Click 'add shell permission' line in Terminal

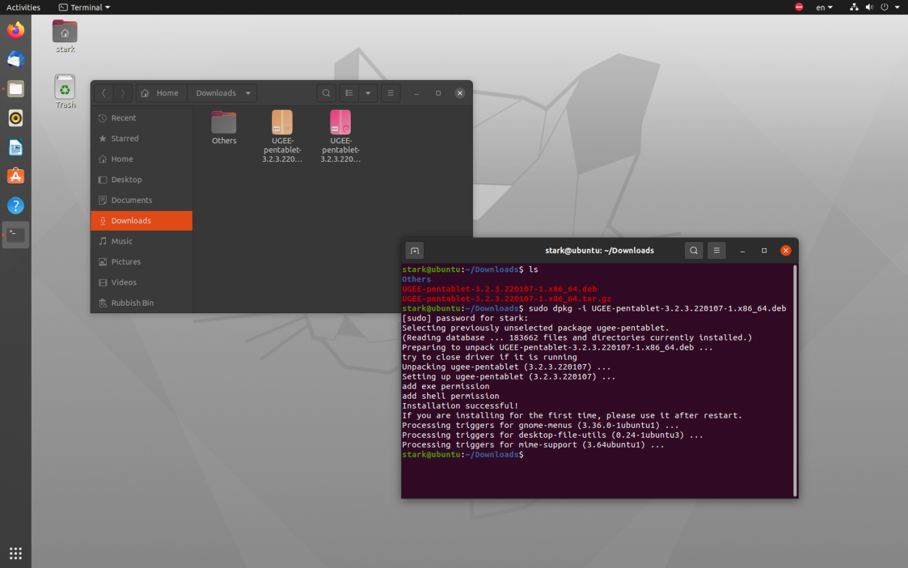click(x=451, y=396)
